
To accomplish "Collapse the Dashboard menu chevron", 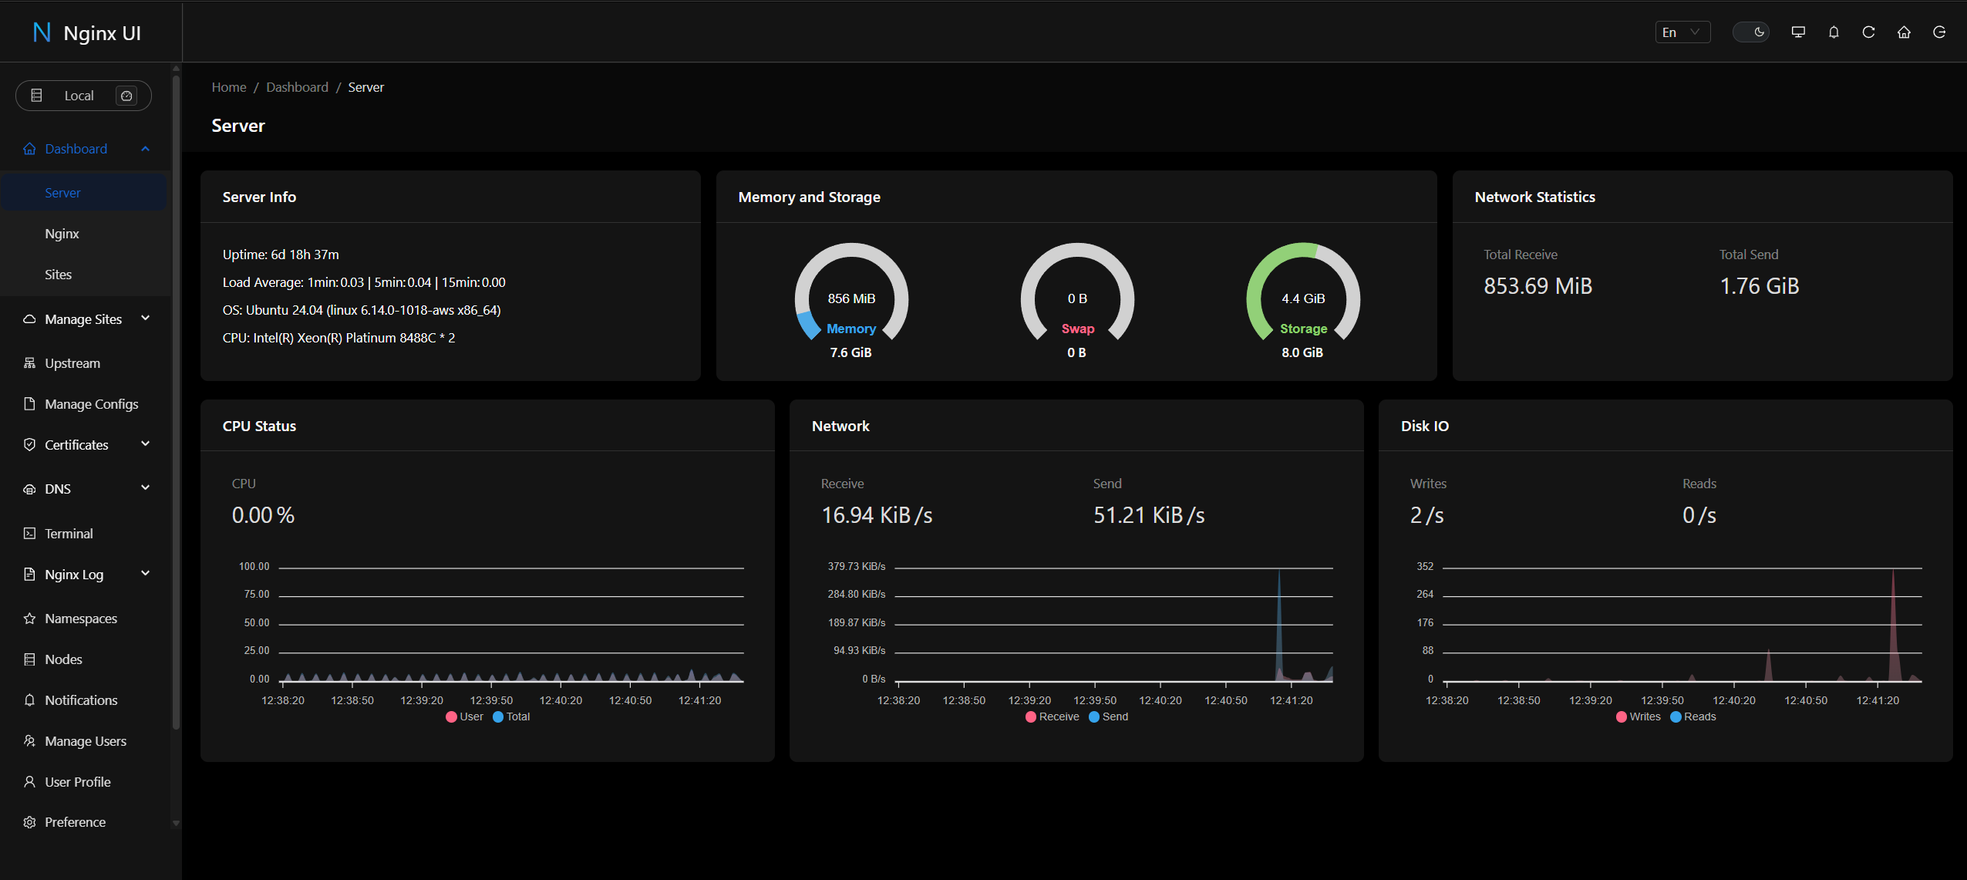I will pyautogui.click(x=145, y=149).
